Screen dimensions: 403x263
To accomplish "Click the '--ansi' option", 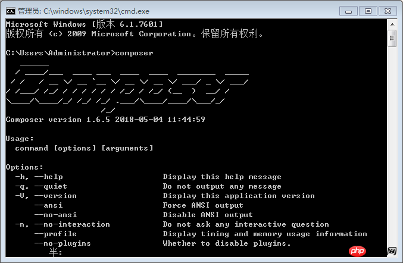I will pyautogui.click(x=48, y=205).
